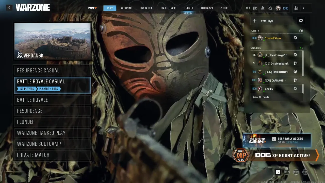Click the 2XP weapon token with crossed guns
The height and width of the screenshot is (183, 325).
tap(296, 172)
